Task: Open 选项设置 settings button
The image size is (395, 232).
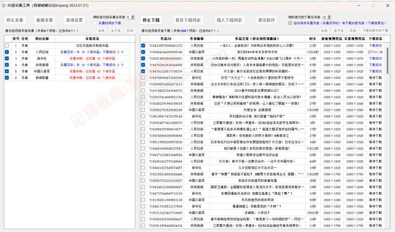Action: coord(74,20)
